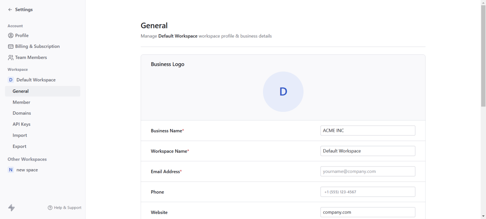Open the Member settings page
Viewport: 486px width, 219px height.
tap(22, 102)
